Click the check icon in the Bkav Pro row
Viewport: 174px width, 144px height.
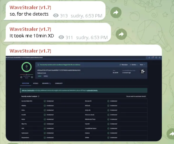45,124
